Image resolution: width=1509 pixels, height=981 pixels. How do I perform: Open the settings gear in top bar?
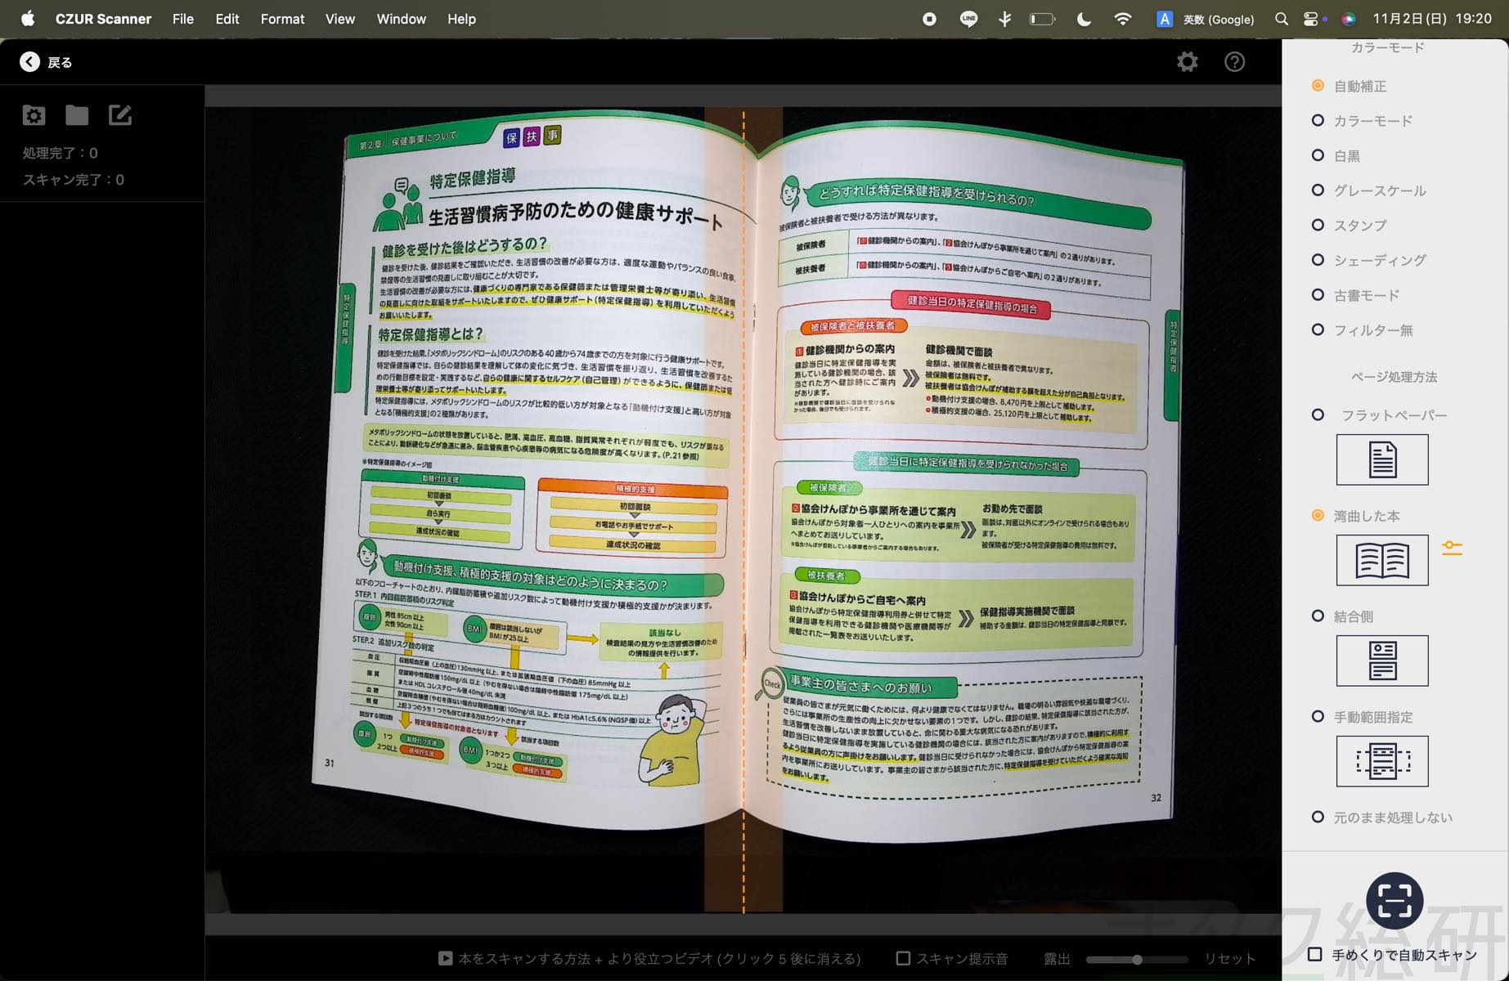(x=1187, y=62)
